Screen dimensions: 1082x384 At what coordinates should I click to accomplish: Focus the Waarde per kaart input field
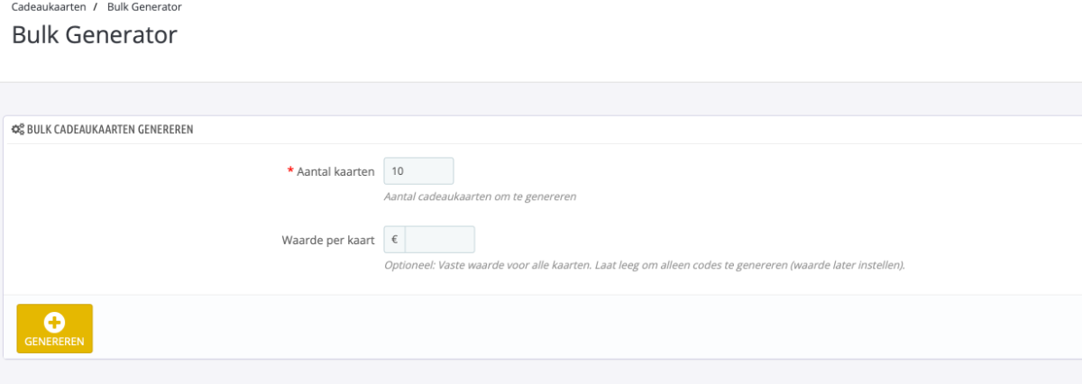[439, 240]
